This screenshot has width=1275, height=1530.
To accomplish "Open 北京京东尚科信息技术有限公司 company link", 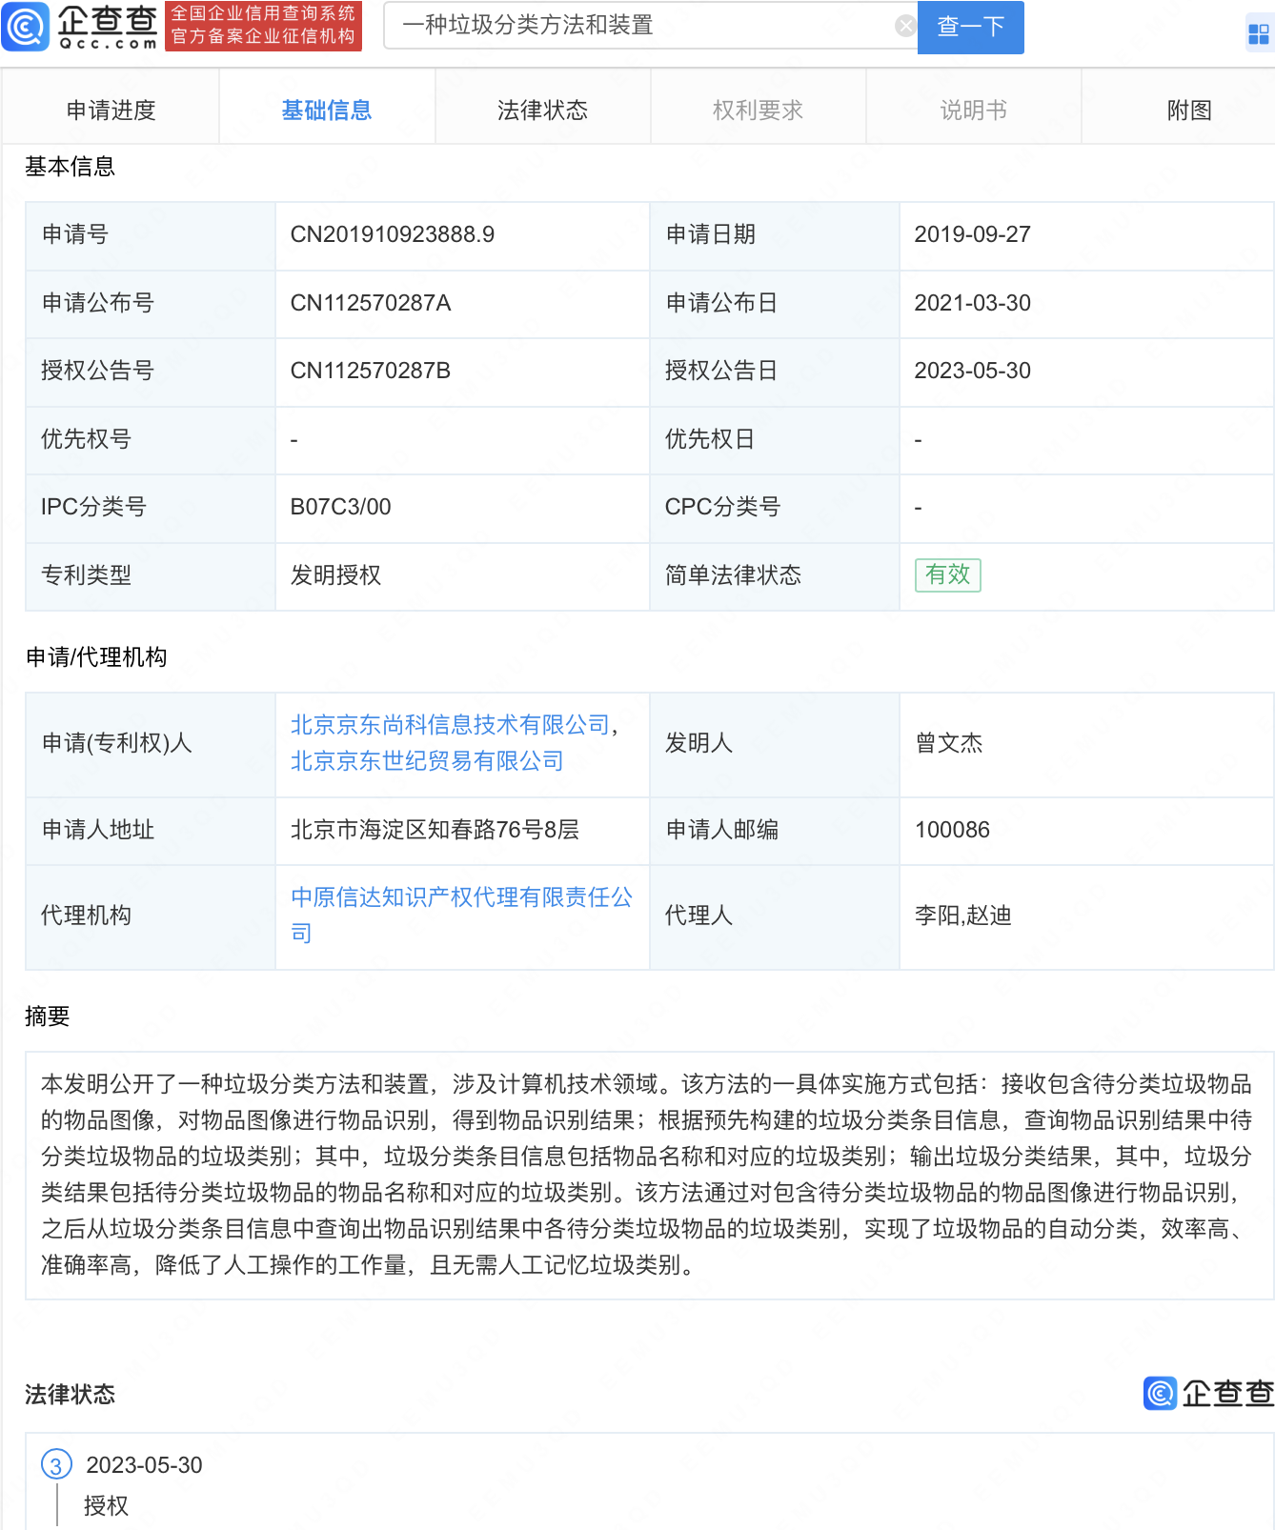I will coord(450,725).
